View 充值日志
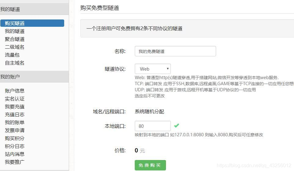Image resolution: width=294 pixels, height=171 pixels. point(15,115)
